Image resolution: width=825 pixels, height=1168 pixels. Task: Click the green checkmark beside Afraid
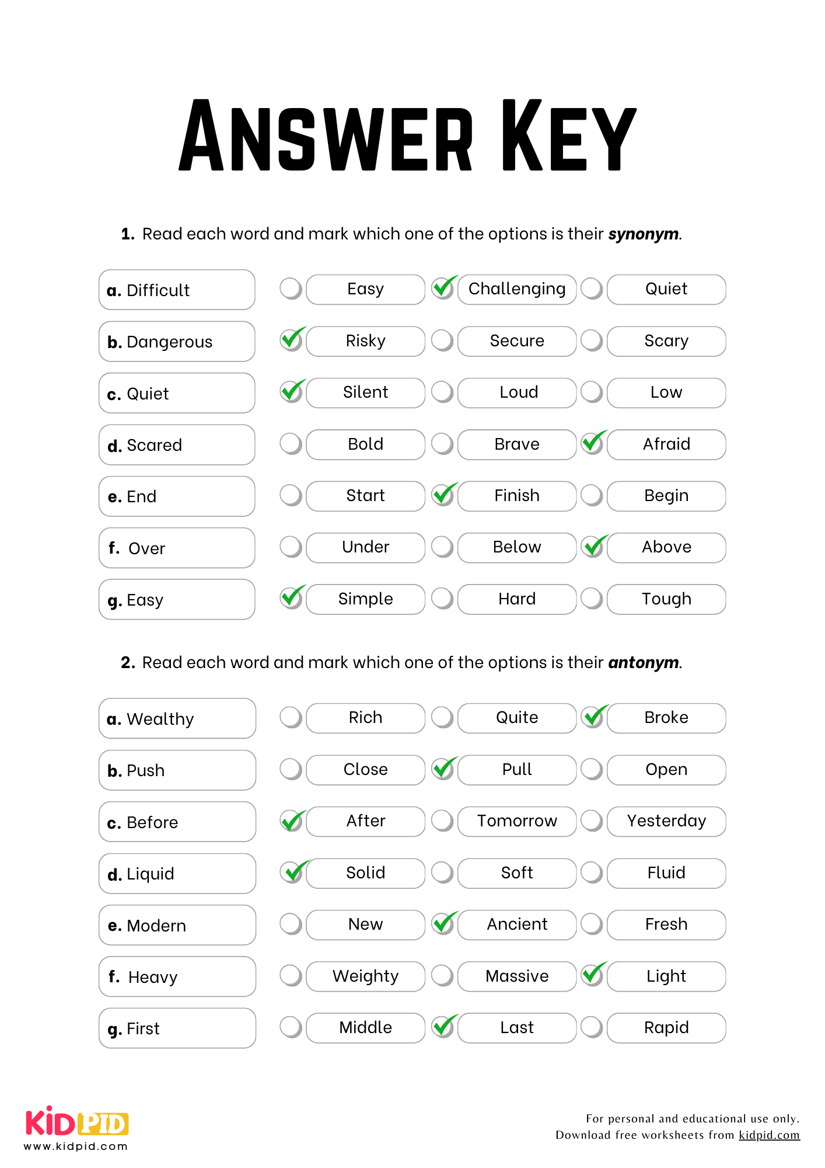click(593, 443)
